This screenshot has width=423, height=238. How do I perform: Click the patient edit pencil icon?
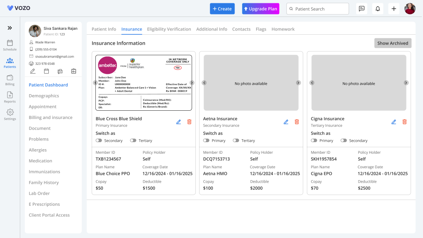(x=33, y=71)
